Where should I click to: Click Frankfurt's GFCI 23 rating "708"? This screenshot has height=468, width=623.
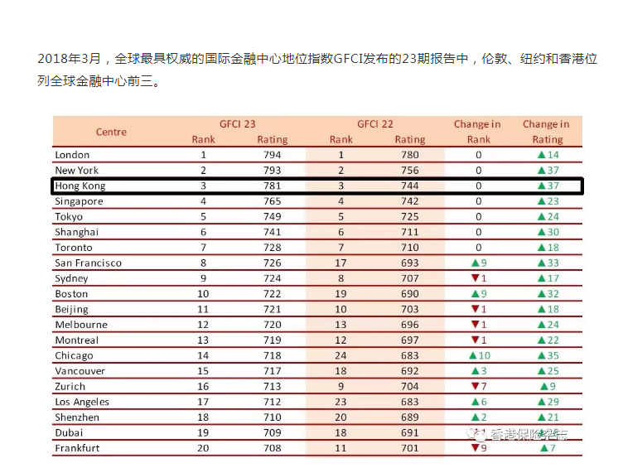click(x=273, y=448)
